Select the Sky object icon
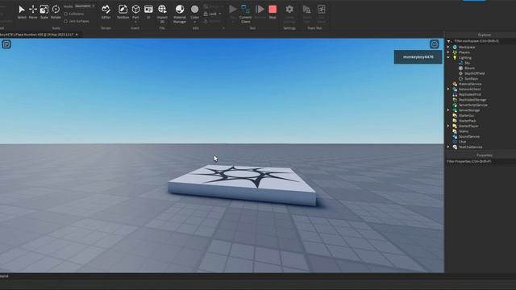This screenshot has height=290, width=516. tap(460, 63)
